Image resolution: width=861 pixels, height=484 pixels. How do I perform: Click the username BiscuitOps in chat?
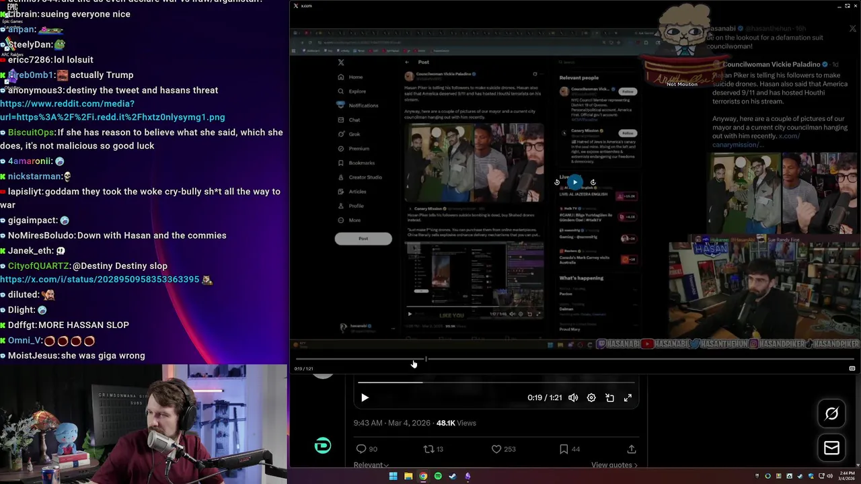pos(31,132)
